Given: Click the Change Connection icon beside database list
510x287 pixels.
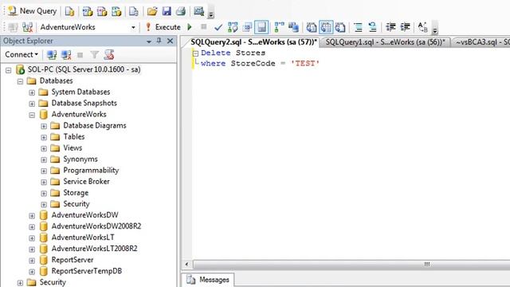Looking at the screenshot, I should [28, 27].
